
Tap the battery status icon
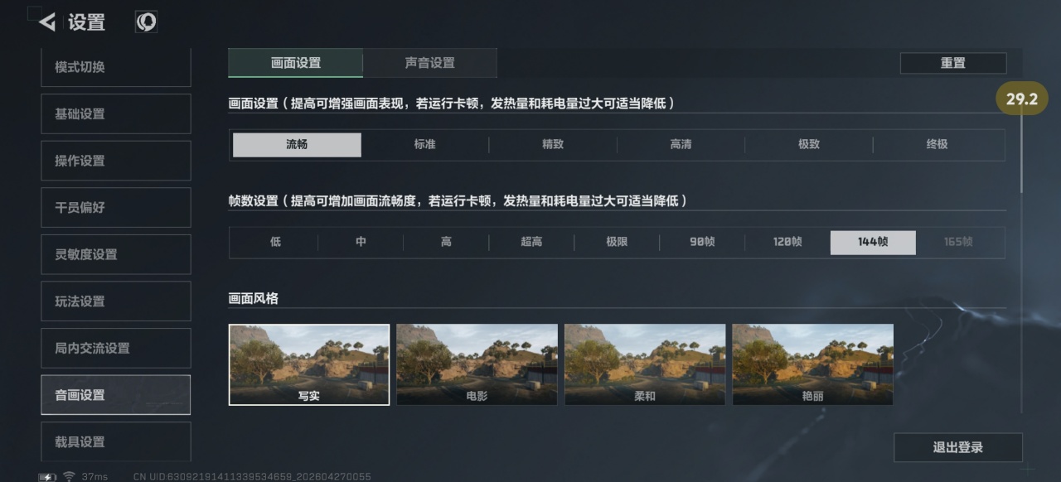(x=47, y=477)
